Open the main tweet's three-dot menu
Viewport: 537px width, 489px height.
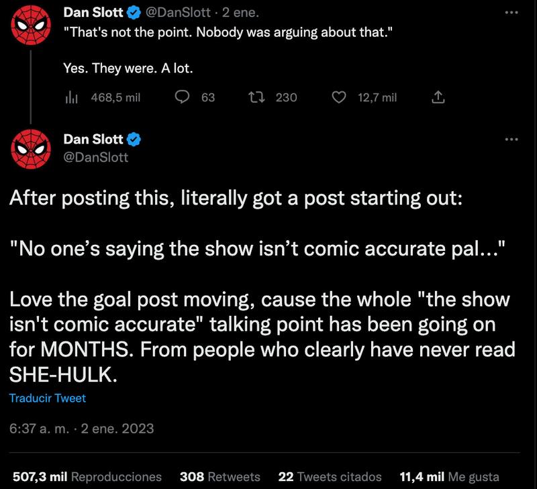tap(511, 139)
